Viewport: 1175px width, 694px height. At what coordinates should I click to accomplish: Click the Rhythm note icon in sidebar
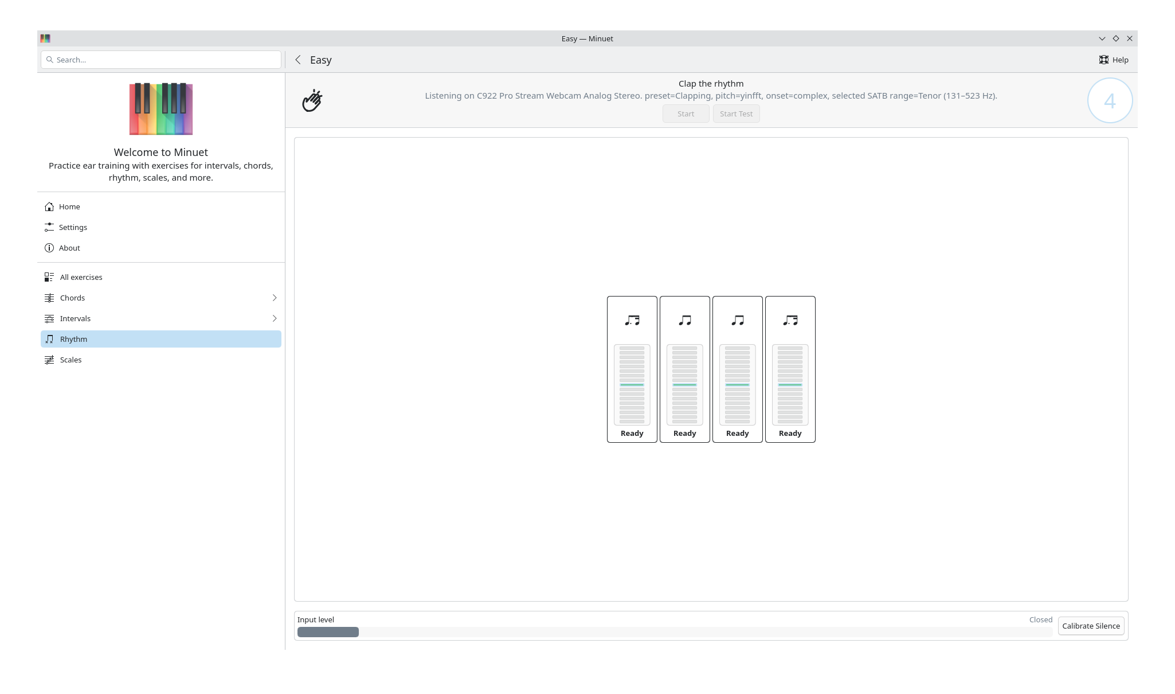pyautogui.click(x=49, y=339)
